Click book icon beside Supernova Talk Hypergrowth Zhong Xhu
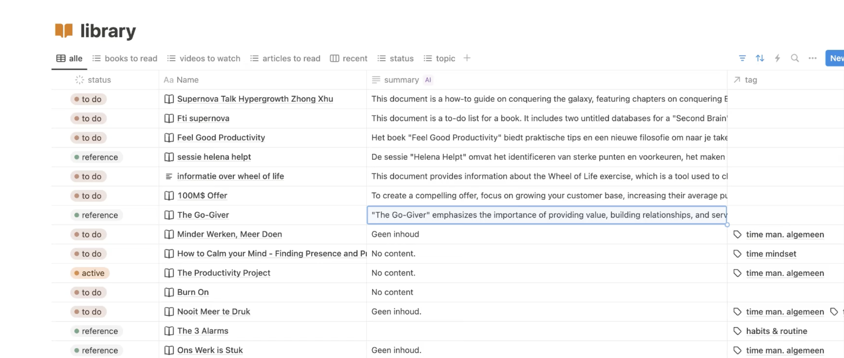The image size is (844, 358). pos(169,99)
